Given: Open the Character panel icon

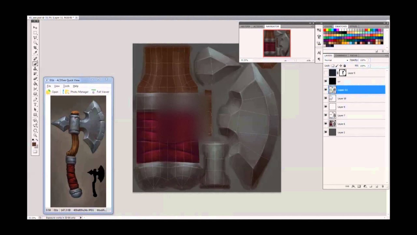Looking at the screenshot, I should coord(319,53).
